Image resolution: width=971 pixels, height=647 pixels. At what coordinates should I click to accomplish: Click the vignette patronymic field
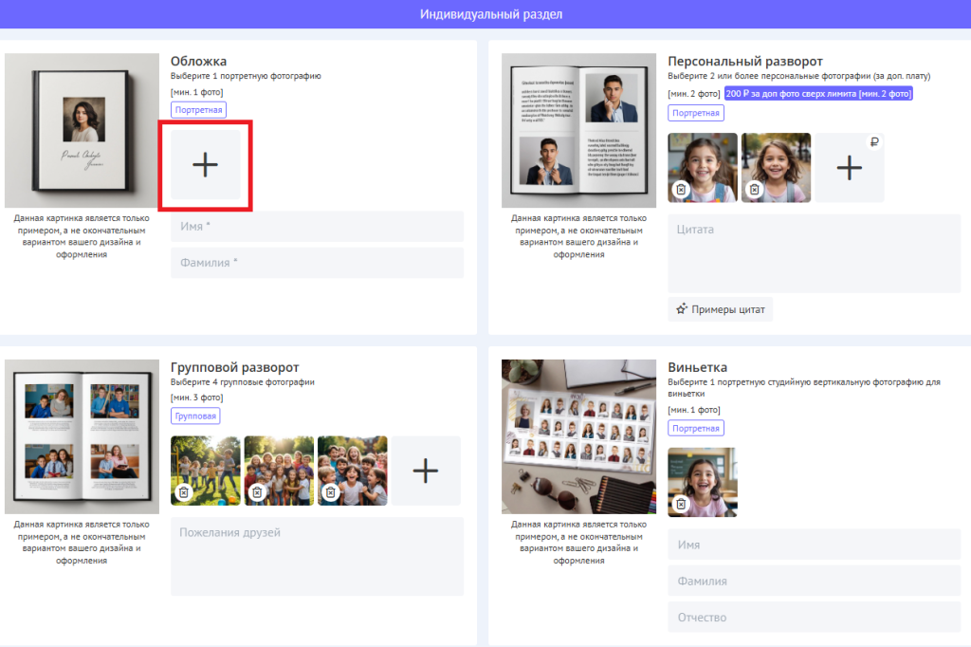(x=814, y=617)
